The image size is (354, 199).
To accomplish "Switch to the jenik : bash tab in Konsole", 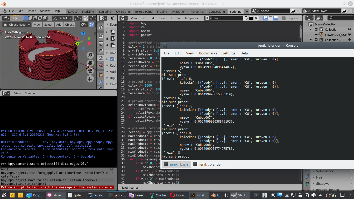I will [x=176, y=164].
